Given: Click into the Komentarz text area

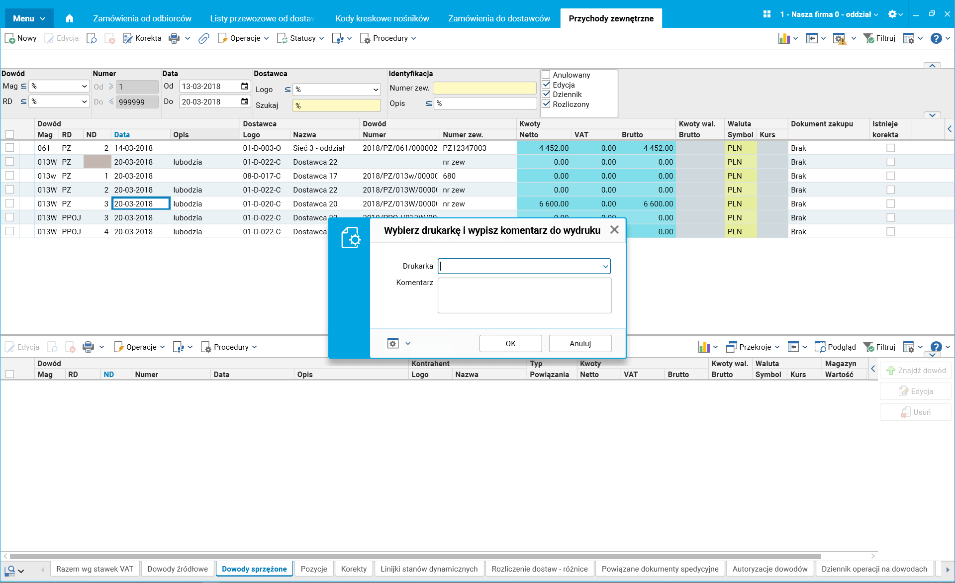Looking at the screenshot, I should (524, 295).
